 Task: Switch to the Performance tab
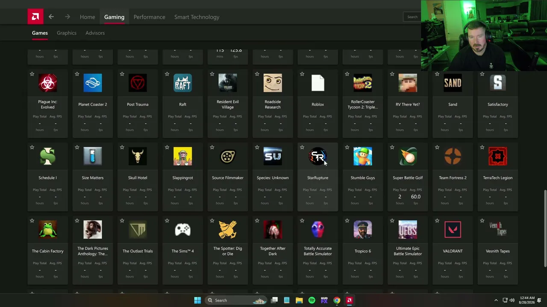pyautogui.click(x=149, y=17)
